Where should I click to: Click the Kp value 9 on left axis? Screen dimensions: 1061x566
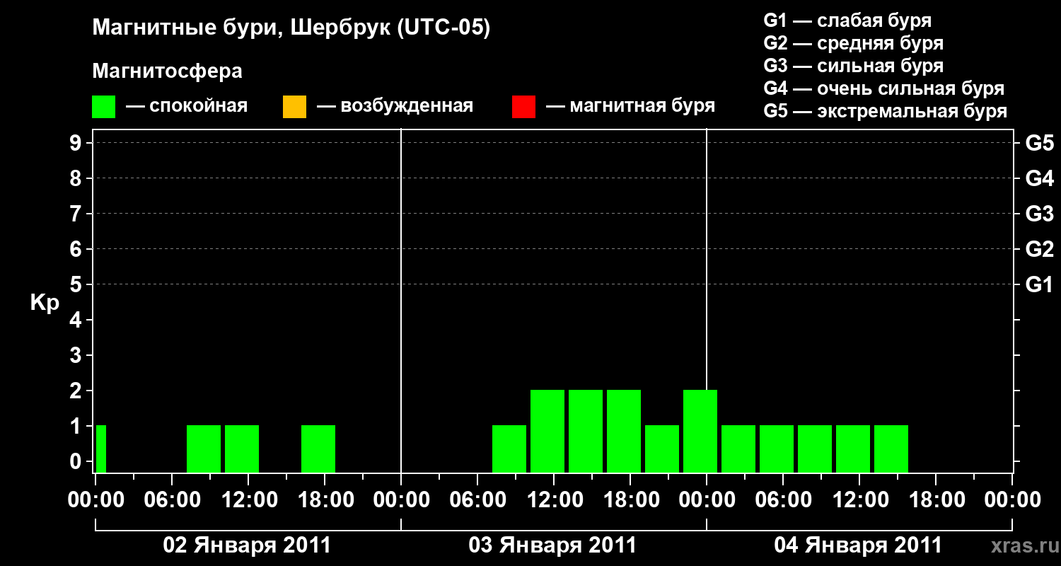77,143
